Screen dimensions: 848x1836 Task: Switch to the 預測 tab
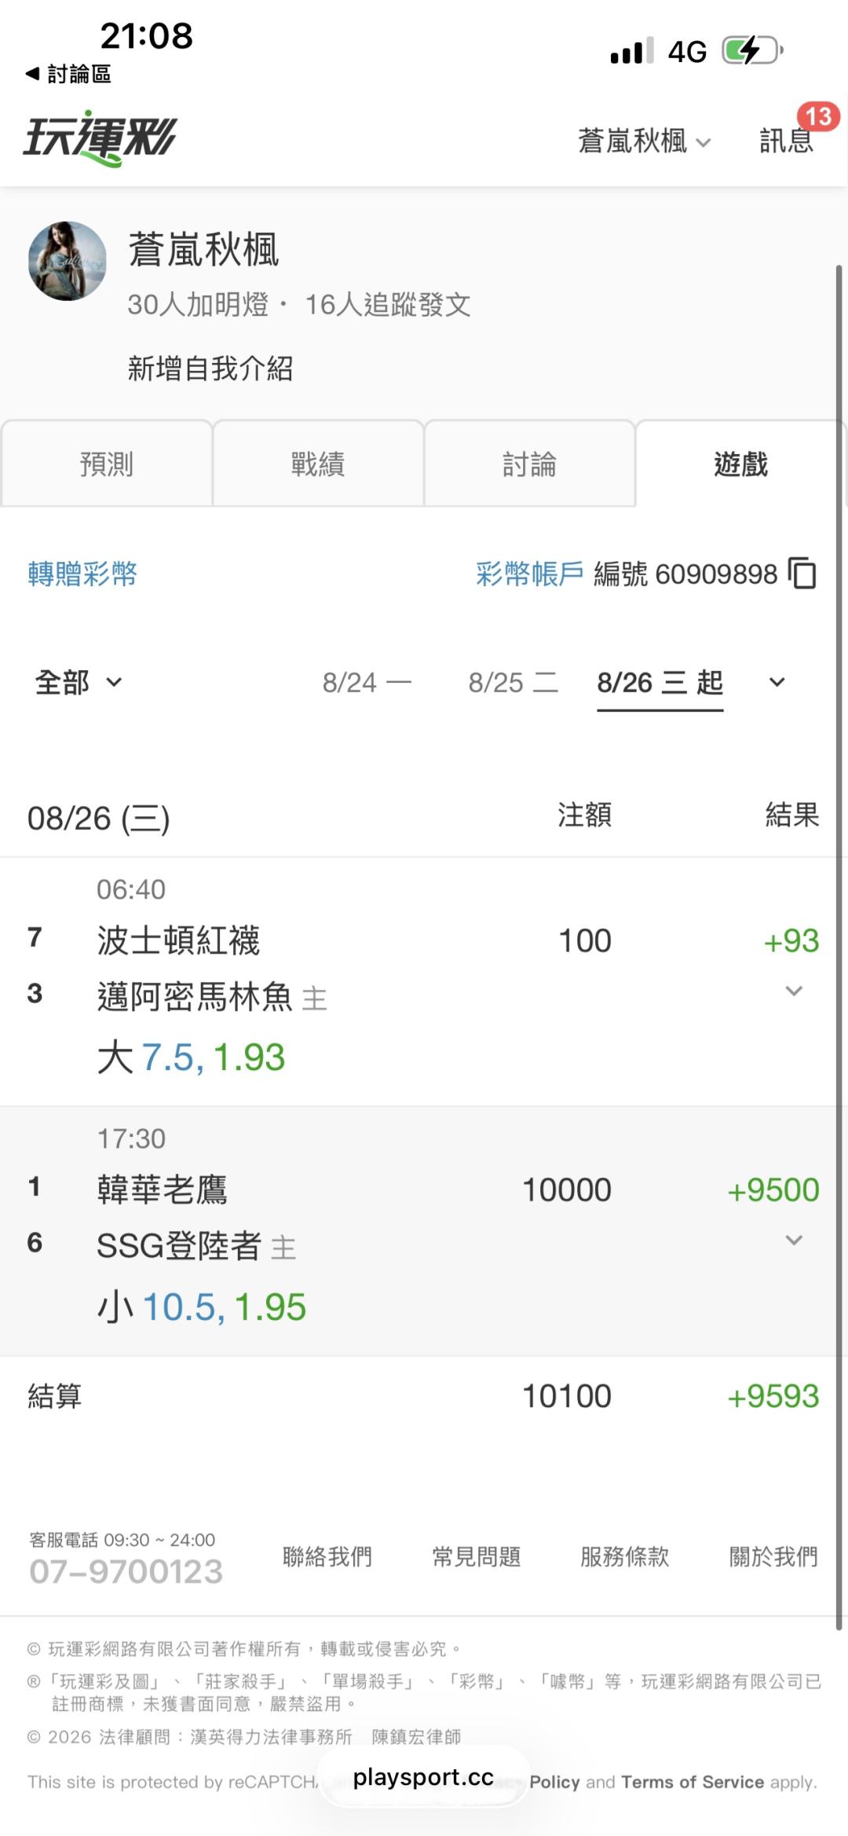tap(107, 464)
